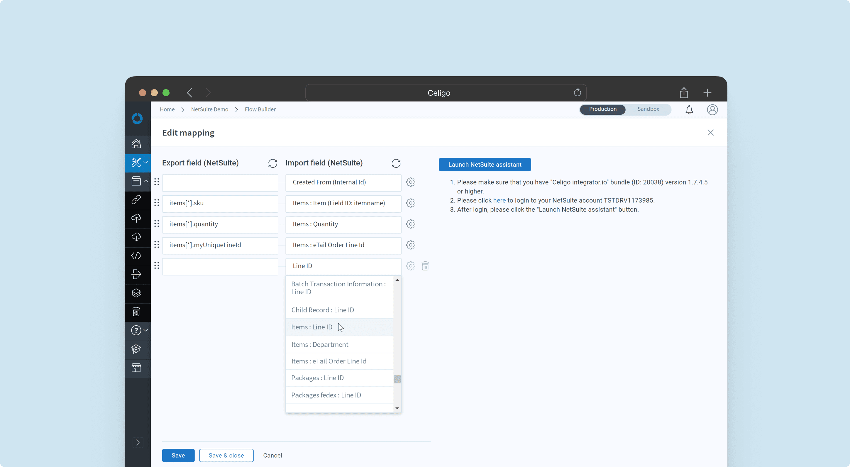Screen dimensions: 850x467
Task: Close the Edit mapping panel
Action: pyautogui.click(x=710, y=133)
